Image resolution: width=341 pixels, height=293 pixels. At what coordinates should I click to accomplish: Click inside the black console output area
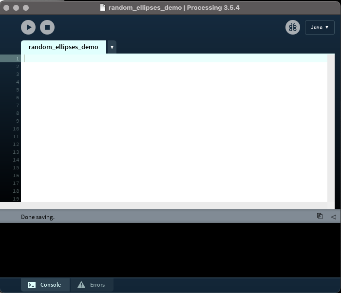click(x=170, y=250)
